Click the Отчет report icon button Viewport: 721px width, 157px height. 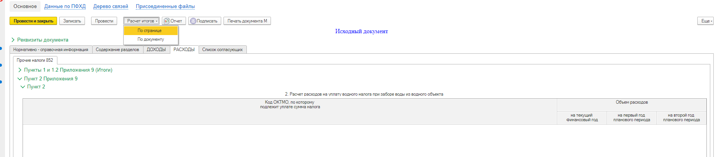pyautogui.click(x=174, y=21)
